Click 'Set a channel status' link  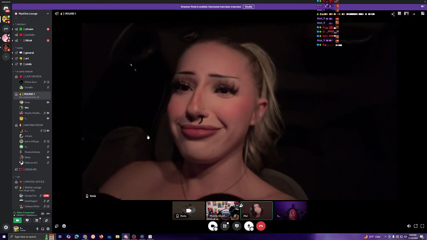(29, 97)
